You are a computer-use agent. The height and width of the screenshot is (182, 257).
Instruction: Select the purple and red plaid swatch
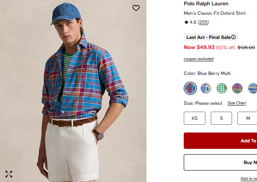(237, 88)
